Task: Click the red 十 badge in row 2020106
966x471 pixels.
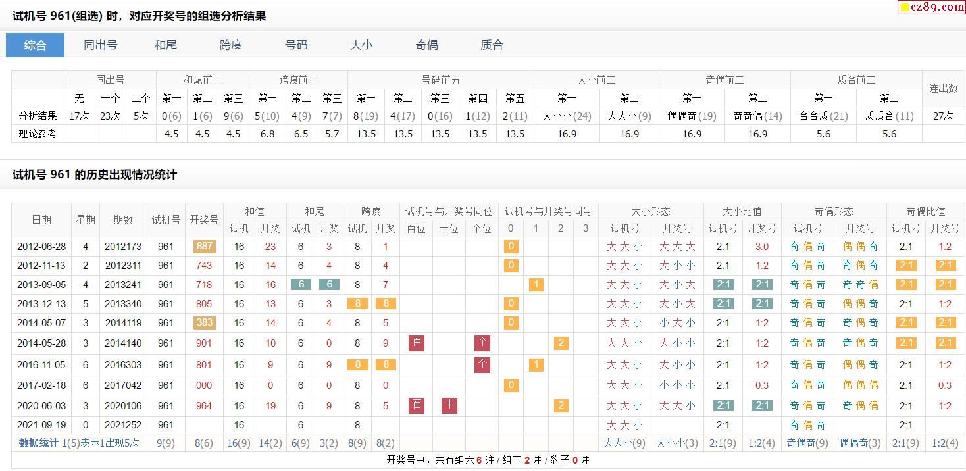Action: coord(449,405)
